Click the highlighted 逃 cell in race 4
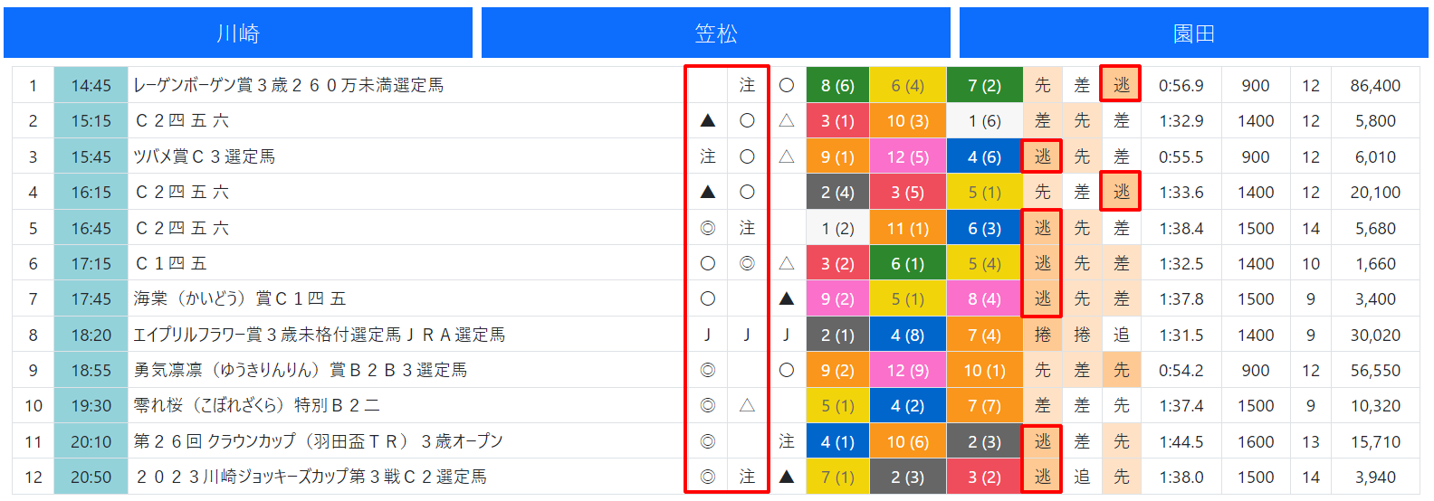This screenshot has height=501, width=1434. (1121, 192)
